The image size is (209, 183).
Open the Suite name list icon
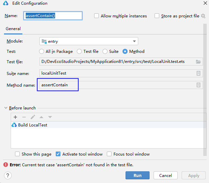coord(198,73)
